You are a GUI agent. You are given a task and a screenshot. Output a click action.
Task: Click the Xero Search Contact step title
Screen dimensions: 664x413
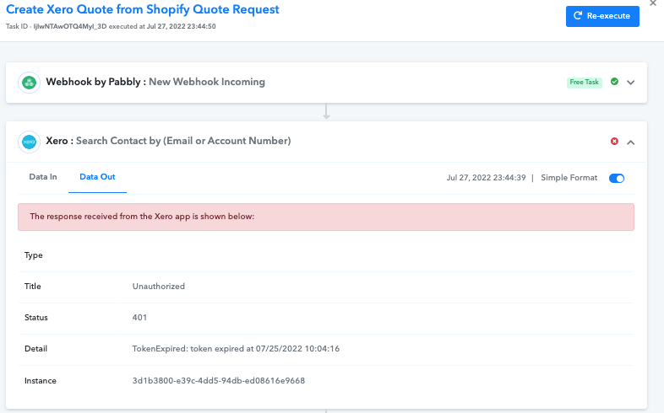pos(168,141)
